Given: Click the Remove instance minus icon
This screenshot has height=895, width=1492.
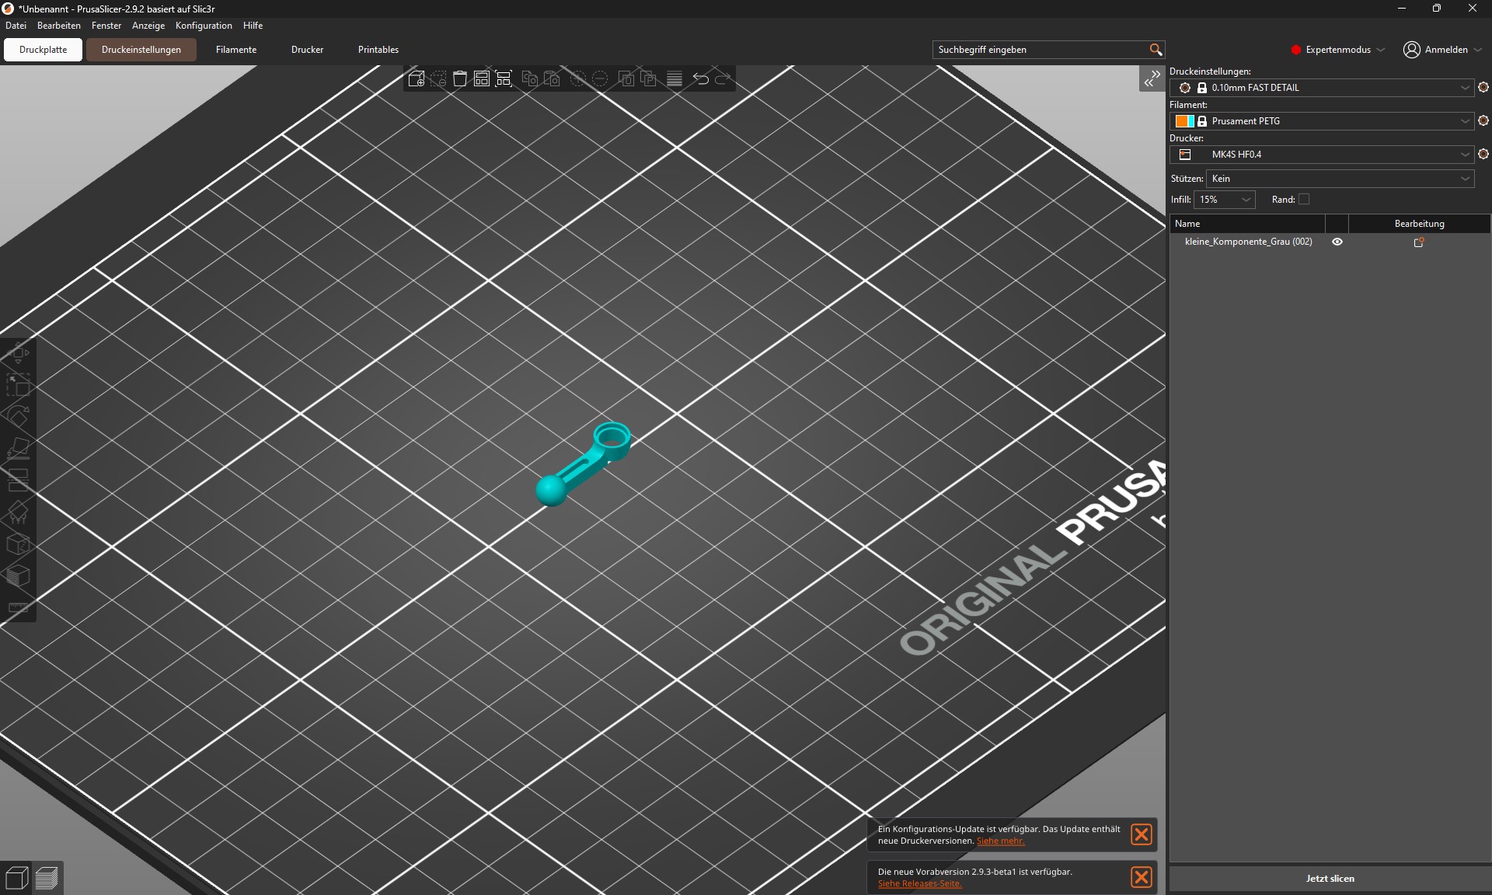Looking at the screenshot, I should pyautogui.click(x=600, y=78).
